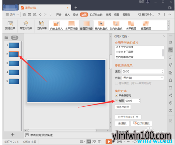Undo the last action
Screen dimensions: 175x145
[x=40, y=14]
